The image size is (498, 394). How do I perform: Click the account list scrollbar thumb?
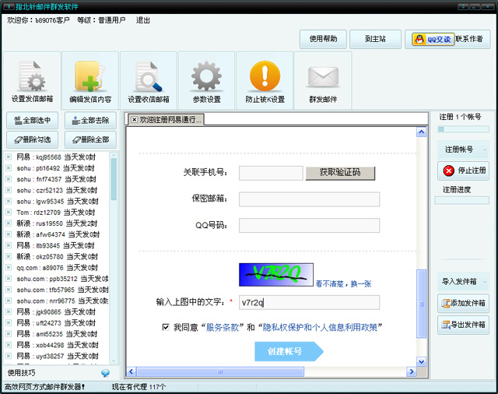point(114,179)
